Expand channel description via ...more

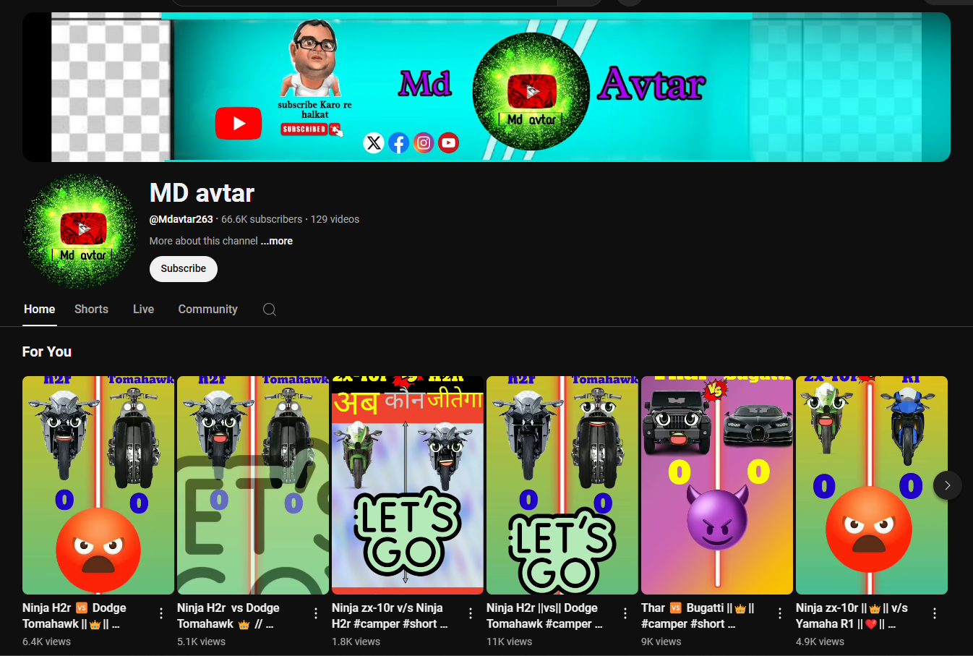[277, 241]
